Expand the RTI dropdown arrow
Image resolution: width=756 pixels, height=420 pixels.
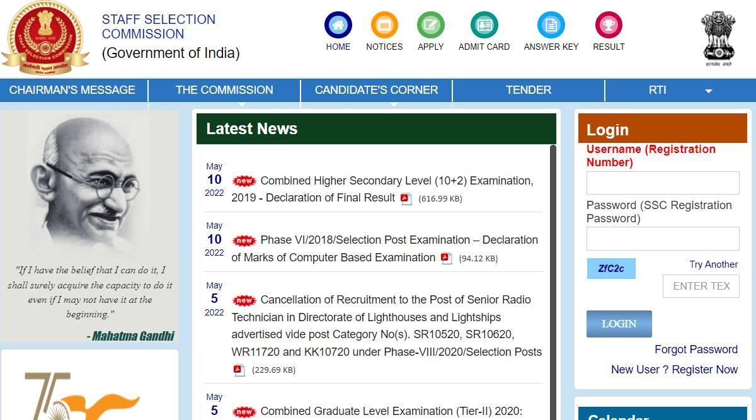708,91
